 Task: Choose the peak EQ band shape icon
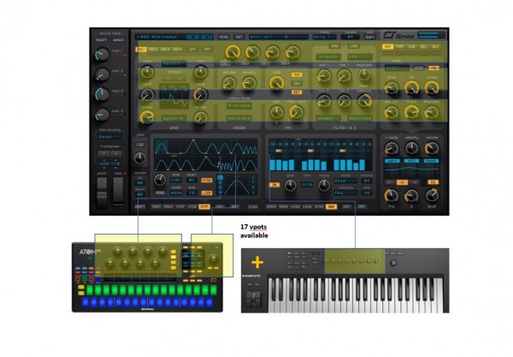402,182
